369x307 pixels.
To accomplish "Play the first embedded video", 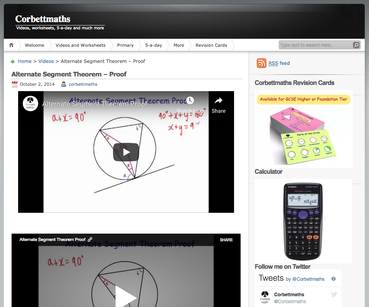I will 126,152.
